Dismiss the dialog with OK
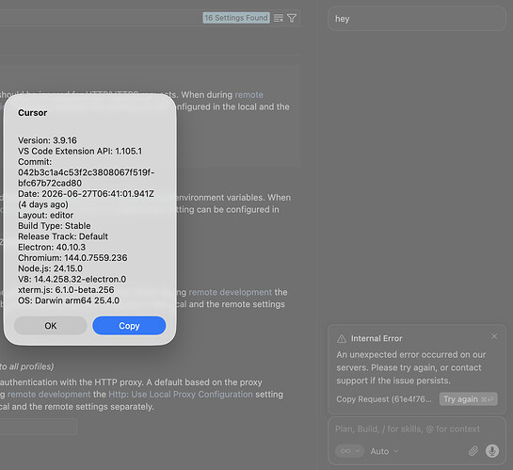Image resolution: width=513 pixels, height=470 pixels. [51, 325]
